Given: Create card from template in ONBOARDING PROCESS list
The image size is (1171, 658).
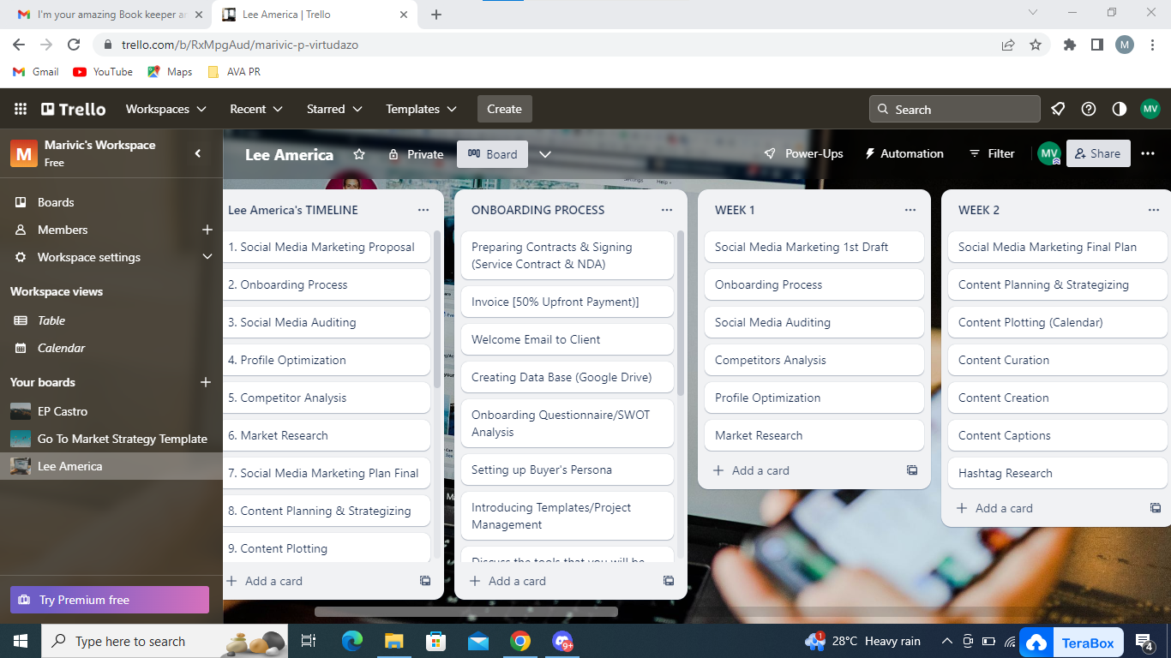Looking at the screenshot, I should coord(669,581).
